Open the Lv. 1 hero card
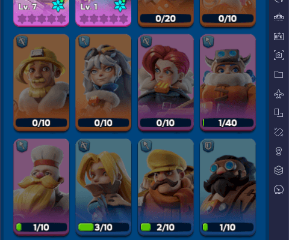Screen dimensions: 289x240 [x=104, y=13]
